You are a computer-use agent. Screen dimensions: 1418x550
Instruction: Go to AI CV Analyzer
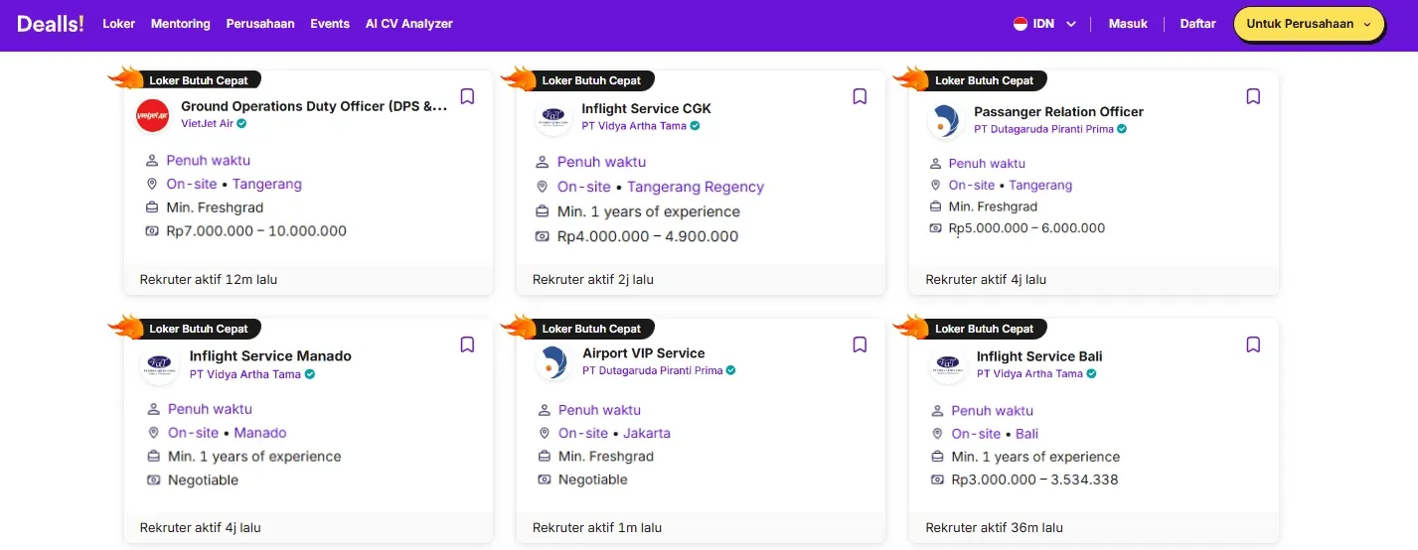[409, 24]
